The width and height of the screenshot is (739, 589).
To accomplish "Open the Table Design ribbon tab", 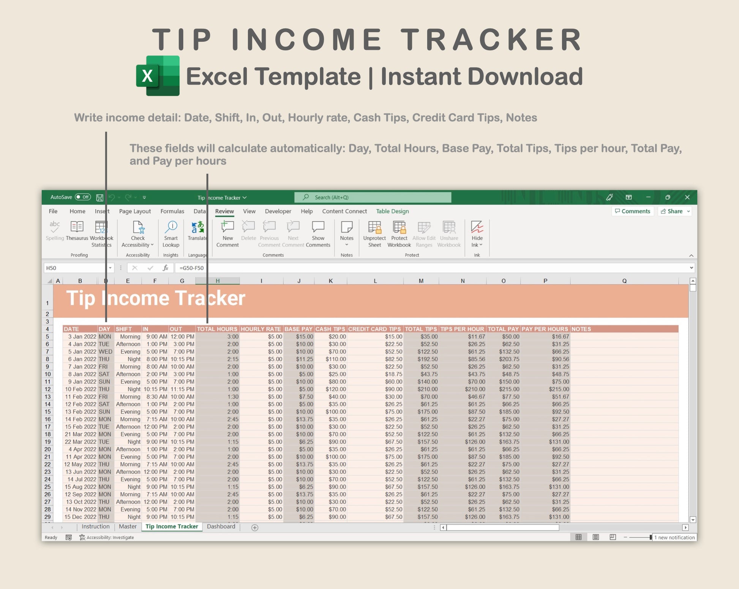I will coord(392,211).
